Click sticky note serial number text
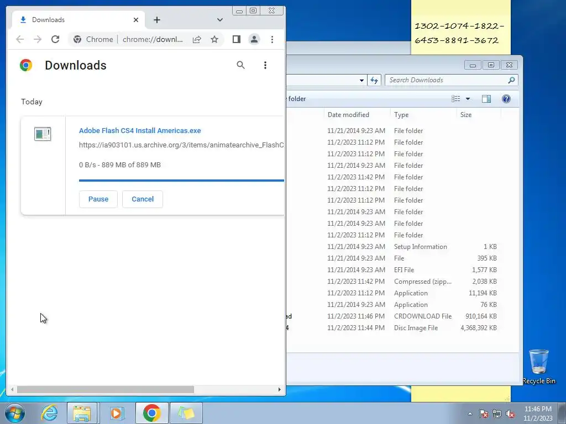 tap(459, 33)
